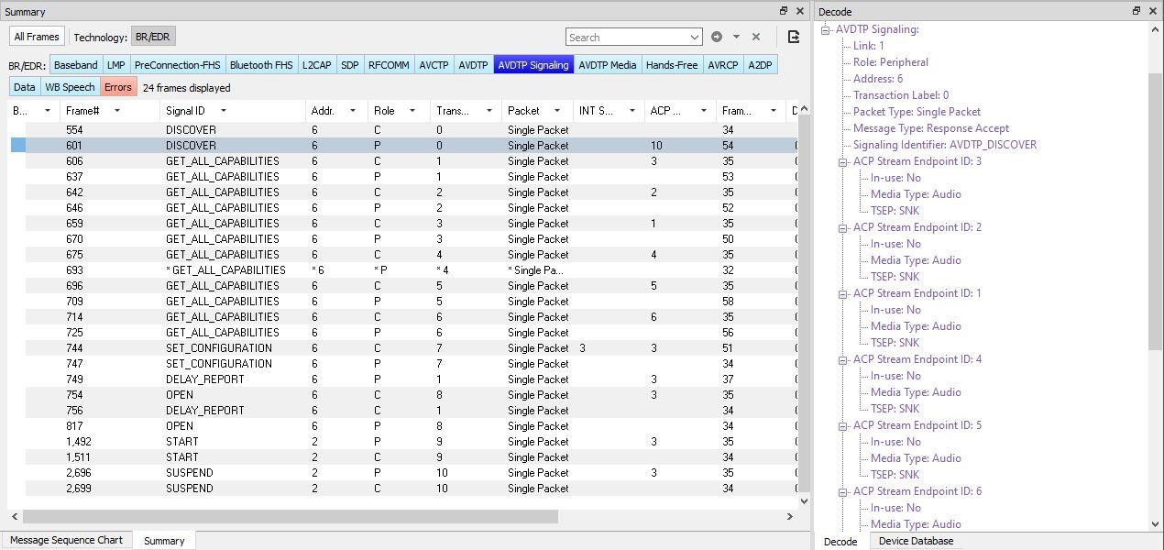Open the Message Sequence Chart tab
The height and width of the screenshot is (550, 1164).
66,540
